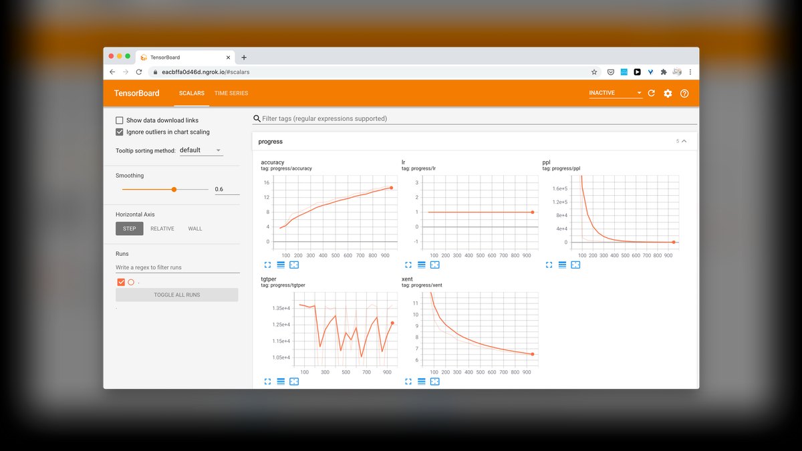802x451 pixels.
Task: Toggle the run visibility checkbox
Action: pos(121,282)
